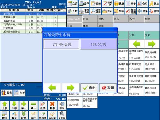Go to previous page in dialog
Screen dimensions: 160x120
[52, 88]
